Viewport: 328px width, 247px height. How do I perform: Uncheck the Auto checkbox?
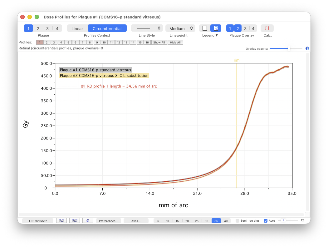point(266,221)
